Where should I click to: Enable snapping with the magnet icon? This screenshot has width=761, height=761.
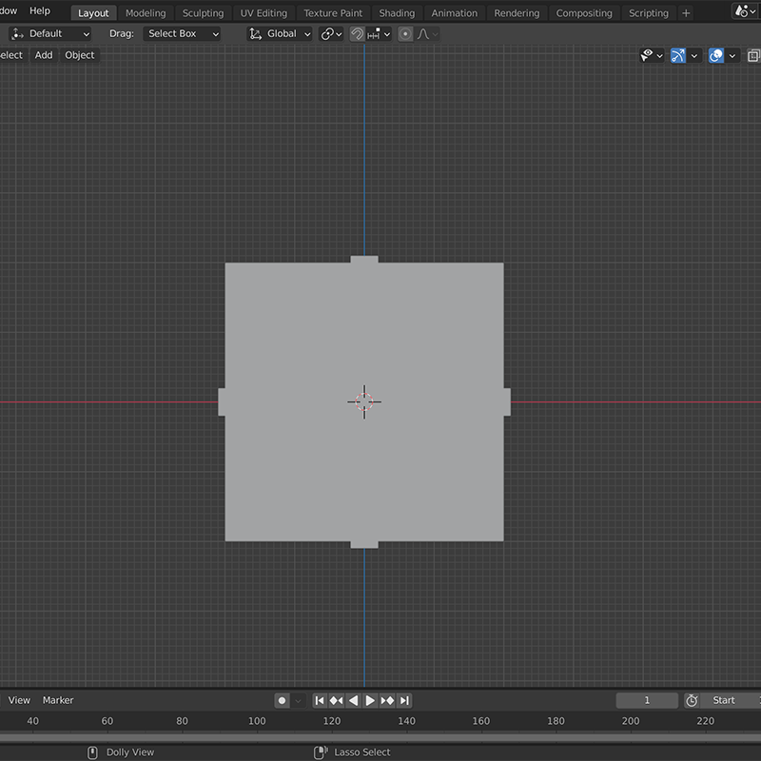coord(355,33)
